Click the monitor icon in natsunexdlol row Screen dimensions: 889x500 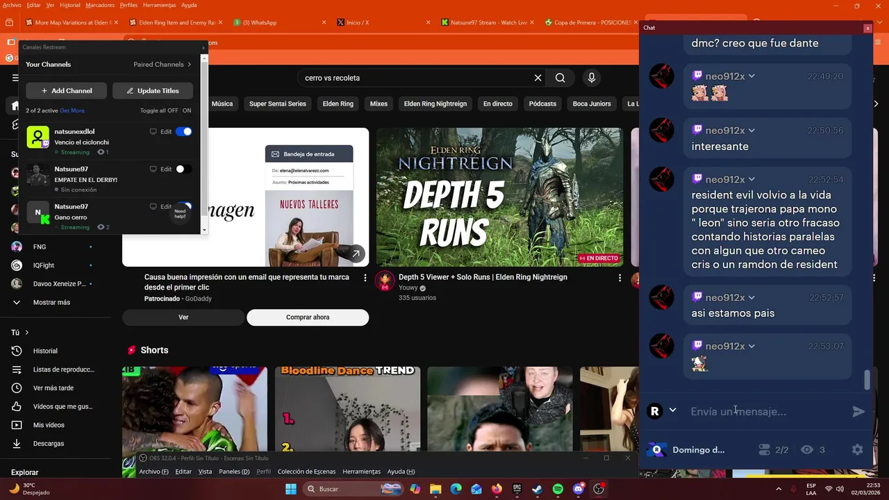pyautogui.click(x=153, y=131)
